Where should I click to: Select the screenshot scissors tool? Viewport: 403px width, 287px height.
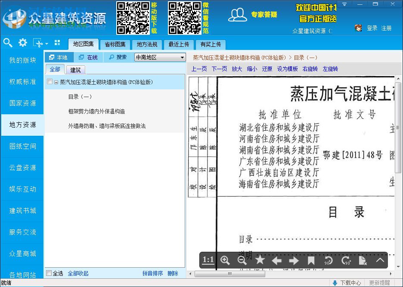pyautogui.click(x=39, y=44)
